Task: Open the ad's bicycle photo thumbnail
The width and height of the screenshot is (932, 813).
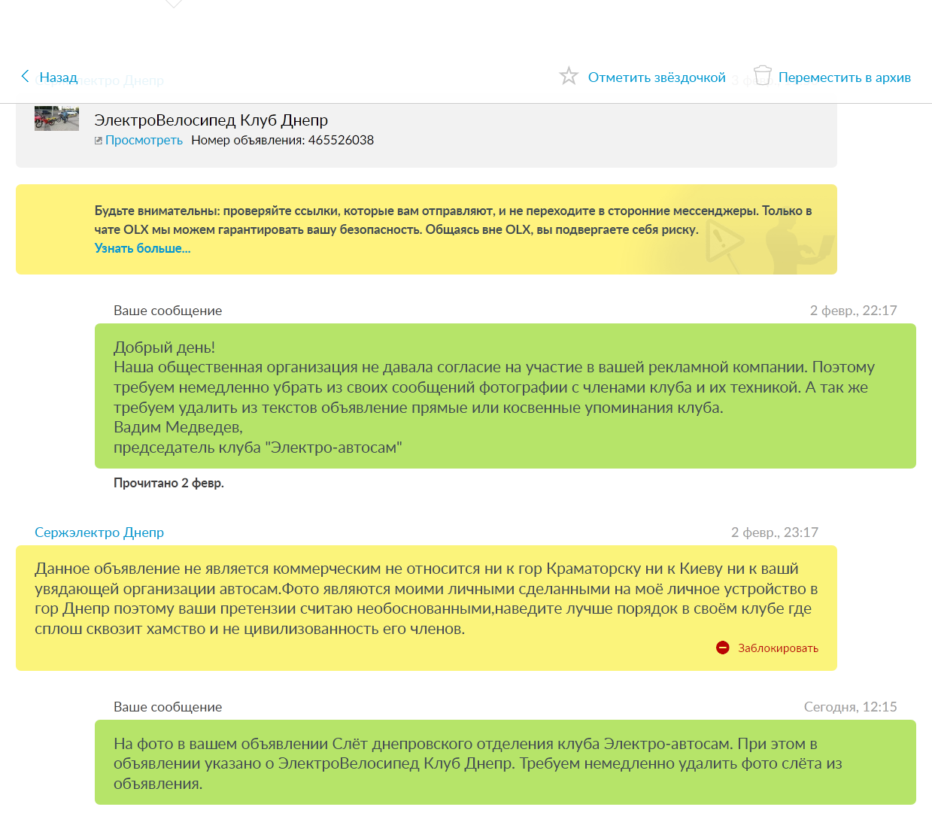Action: (56, 119)
